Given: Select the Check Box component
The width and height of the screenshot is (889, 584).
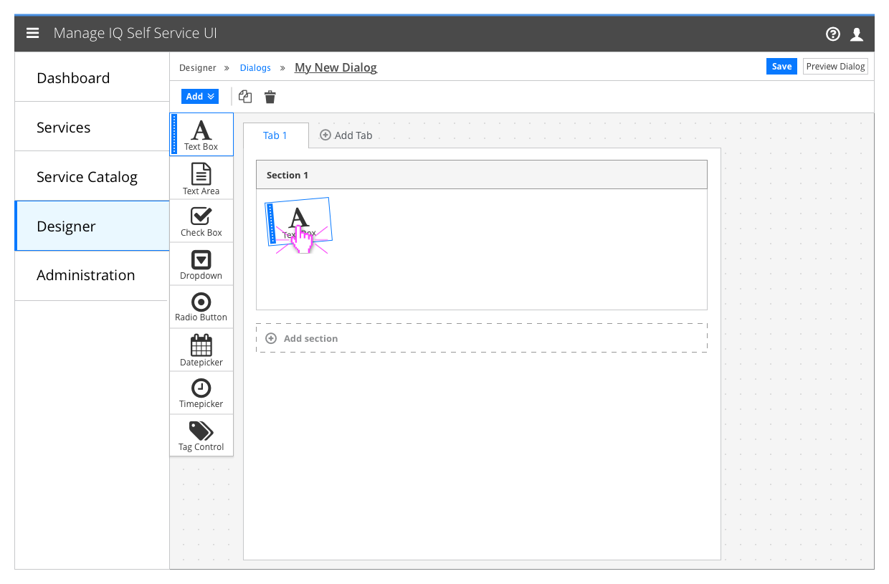Looking at the screenshot, I should click(x=201, y=221).
